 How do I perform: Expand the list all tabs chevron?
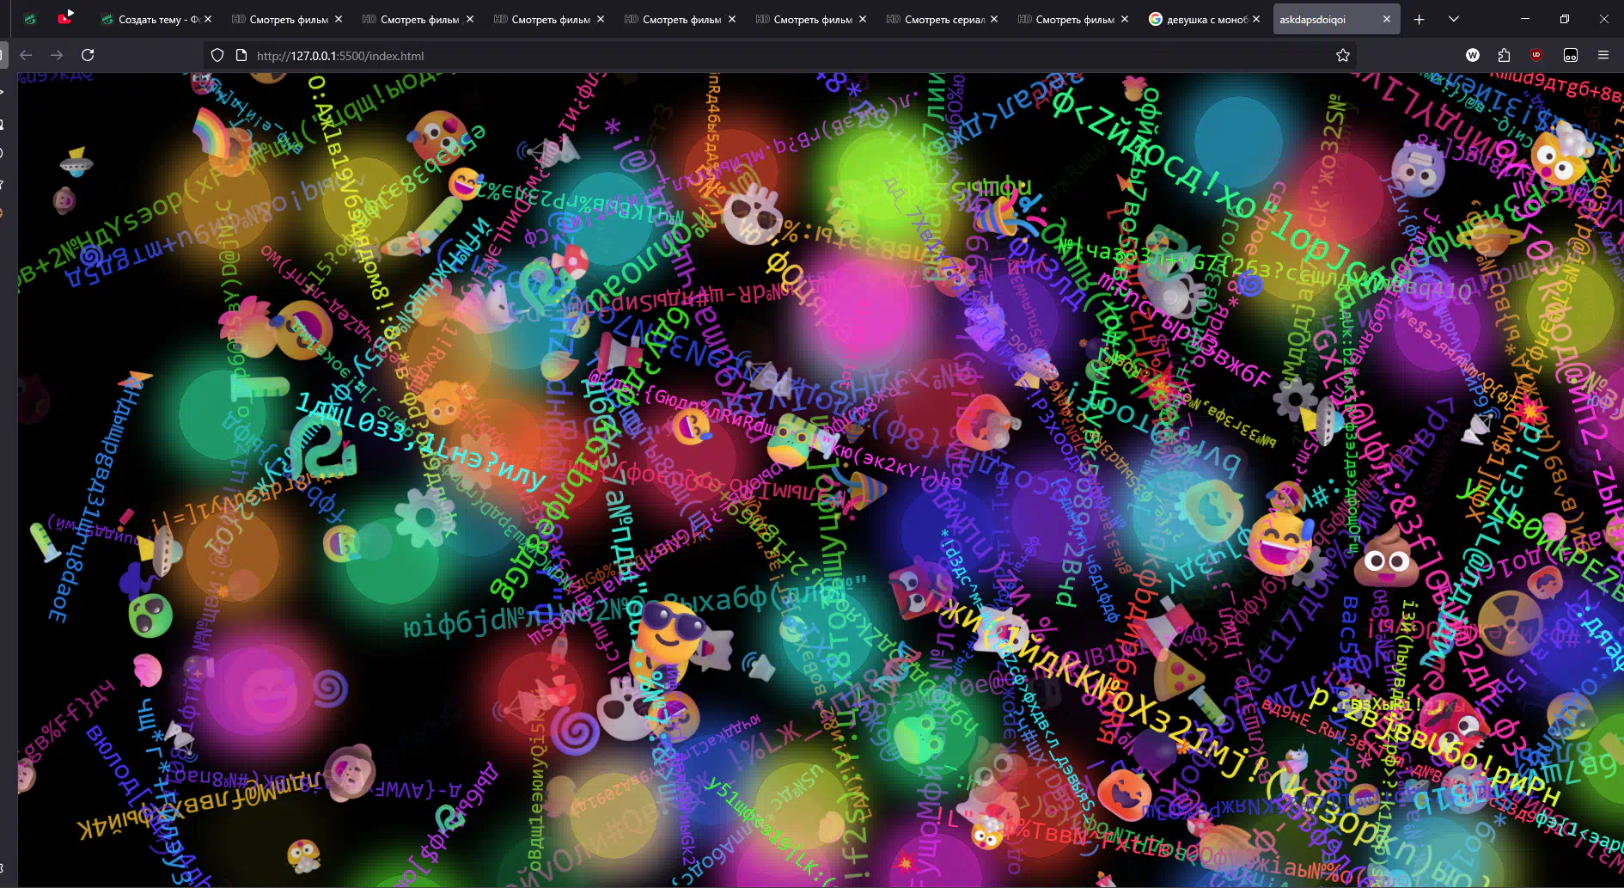1454,19
